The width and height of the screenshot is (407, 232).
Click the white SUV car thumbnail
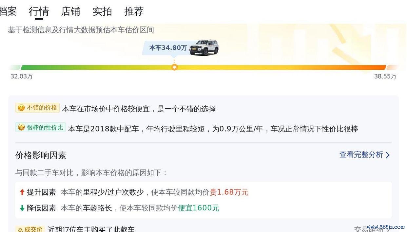pos(204,48)
